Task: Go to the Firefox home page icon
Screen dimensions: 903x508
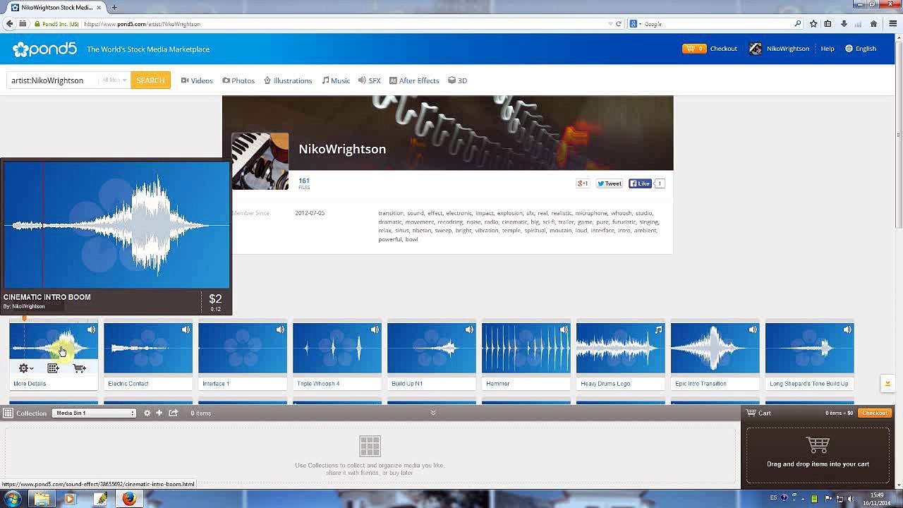Action: [x=873, y=23]
